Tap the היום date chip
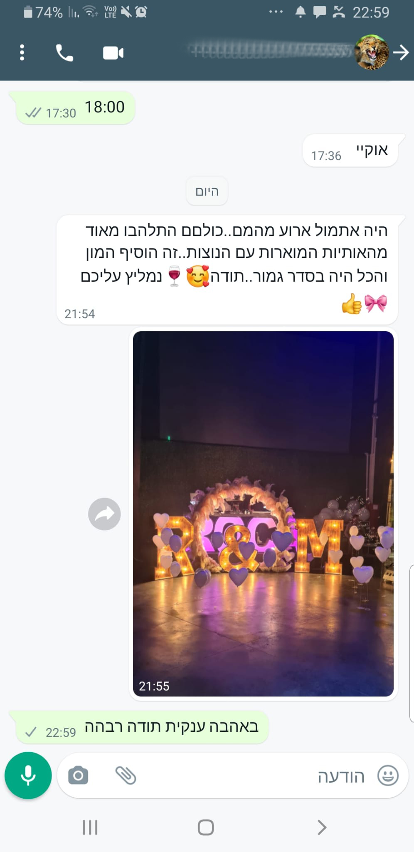Image resolution: width=414 pixels, height=852 pixels. pos(207,191)
